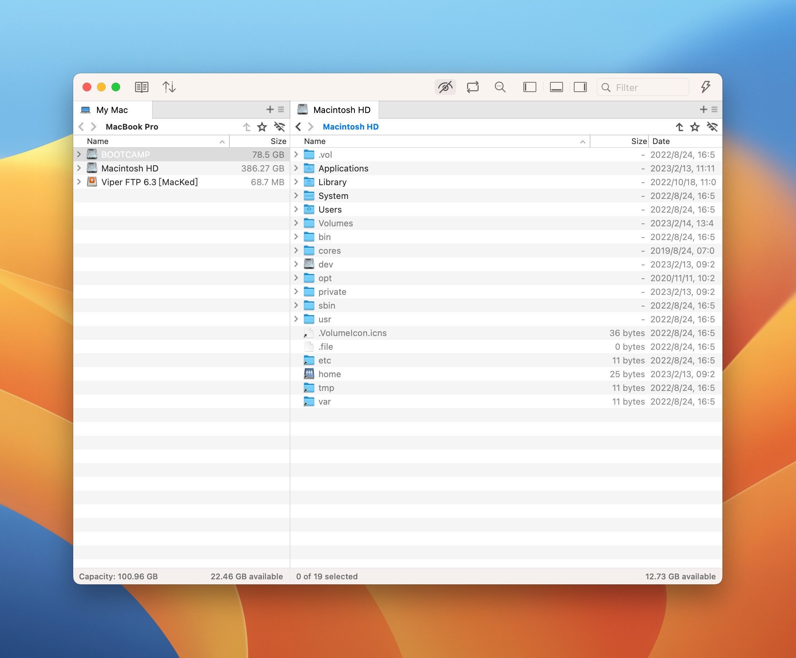Switch to the My Mac tab
This screenshot has height=658, width=796.
[x=112, y=110]
